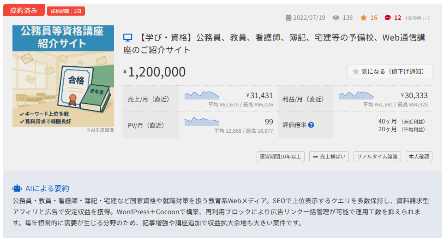Viewport: 444px width, 240px height.
Task: Click the 利益/月 sparkline chart
Action: click(x=356, y=95)
